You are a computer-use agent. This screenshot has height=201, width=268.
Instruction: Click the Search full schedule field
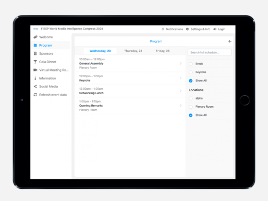[210, 52]
